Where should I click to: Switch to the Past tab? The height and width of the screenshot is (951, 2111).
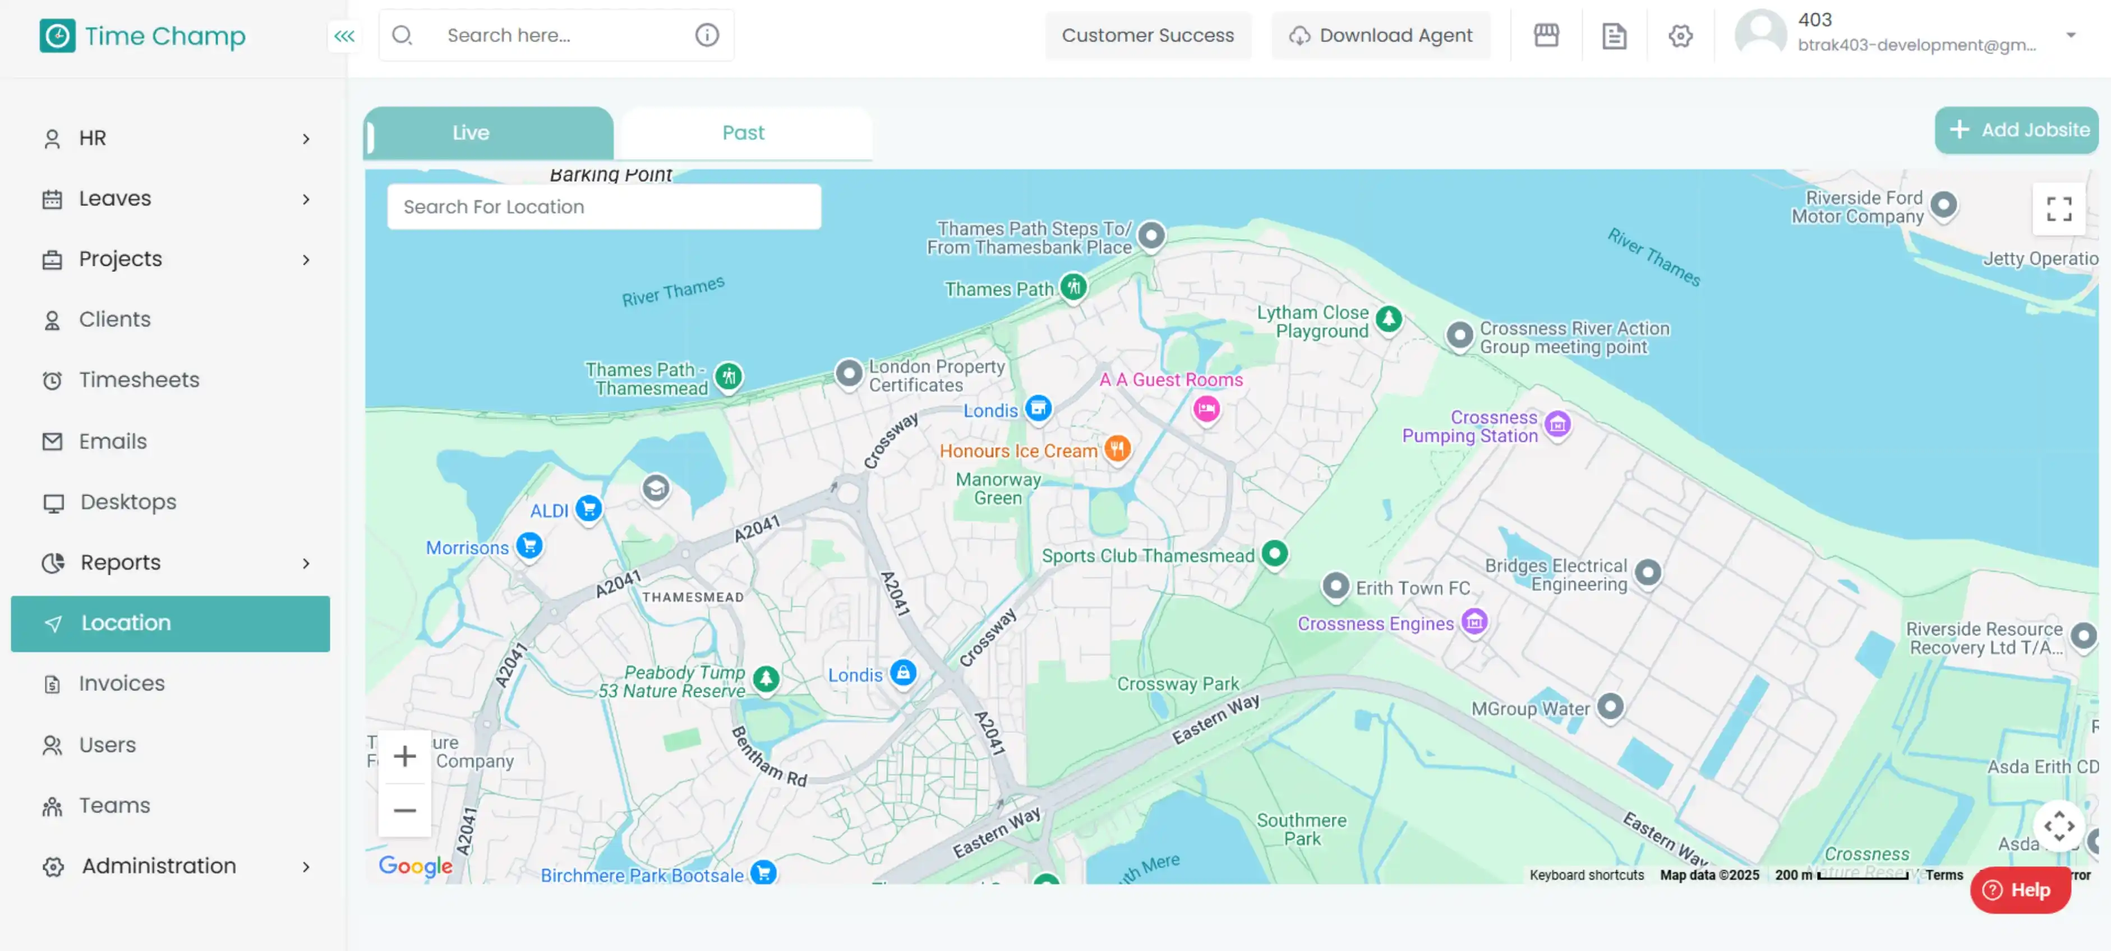743,133
